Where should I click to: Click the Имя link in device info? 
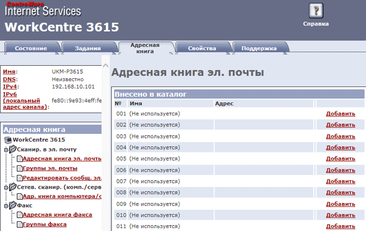coord(9,71)
